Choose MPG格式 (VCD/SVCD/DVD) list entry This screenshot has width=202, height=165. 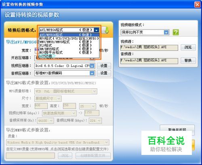tap(69, 38)
